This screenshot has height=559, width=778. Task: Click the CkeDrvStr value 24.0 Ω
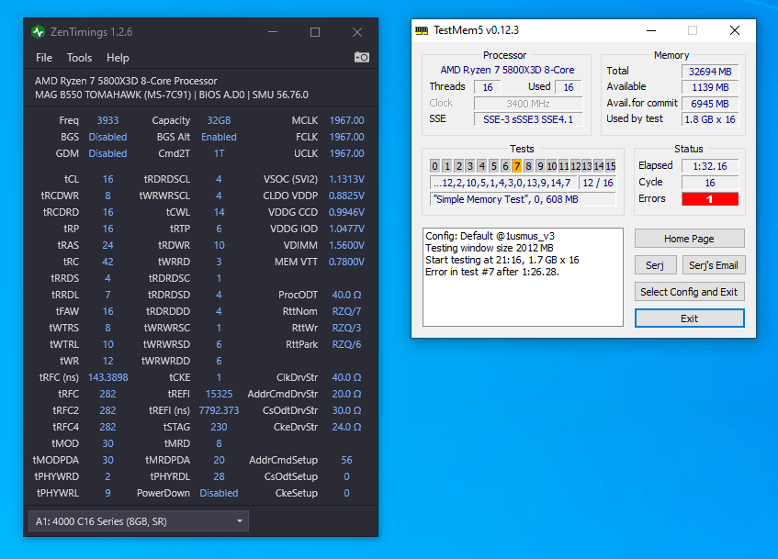tap(346, 427)
